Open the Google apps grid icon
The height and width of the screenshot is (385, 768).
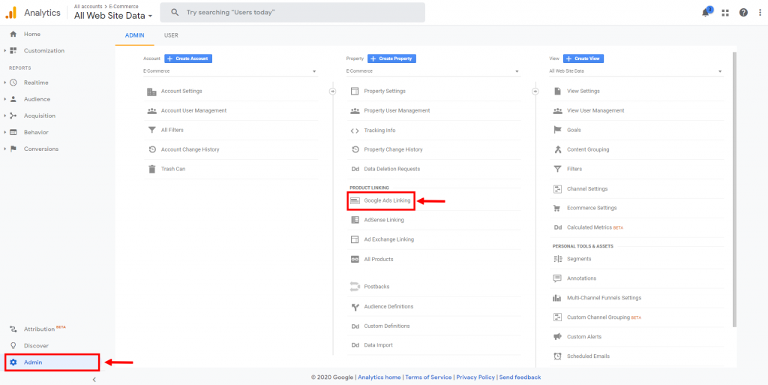[x=725, y=13]
